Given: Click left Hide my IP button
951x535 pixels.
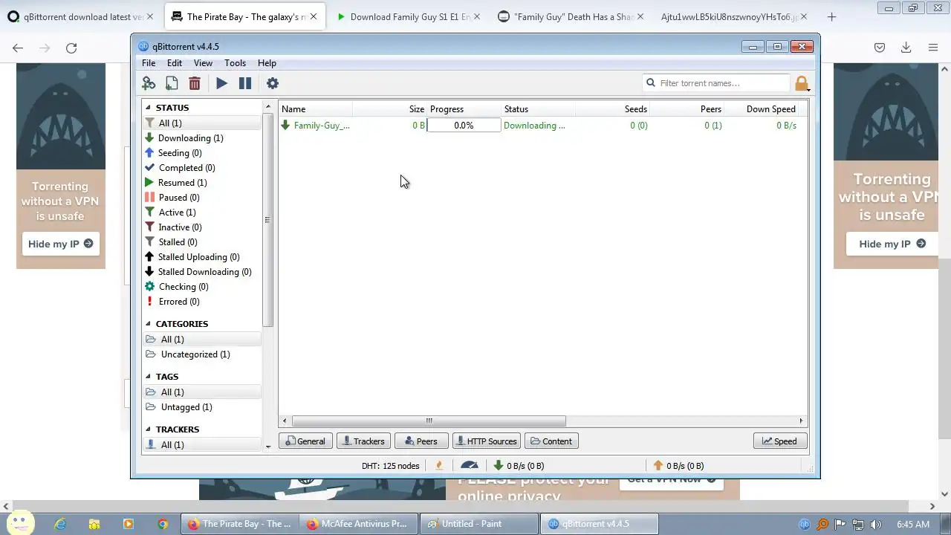Looking at the screenshot, I should 61,244.
